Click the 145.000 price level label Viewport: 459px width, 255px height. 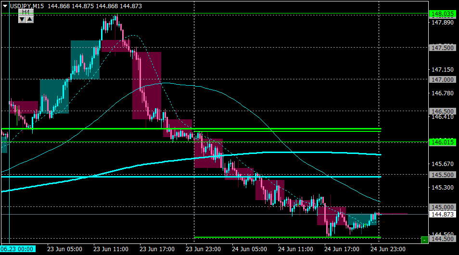(x=443, y=207)
